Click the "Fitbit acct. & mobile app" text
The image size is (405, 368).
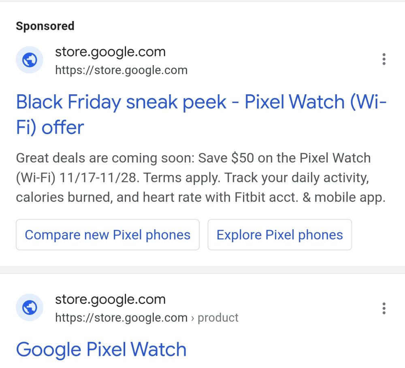tap(310, 197)
